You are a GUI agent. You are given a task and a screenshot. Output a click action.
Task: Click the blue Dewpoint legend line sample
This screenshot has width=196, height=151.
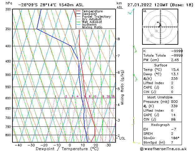78,14
